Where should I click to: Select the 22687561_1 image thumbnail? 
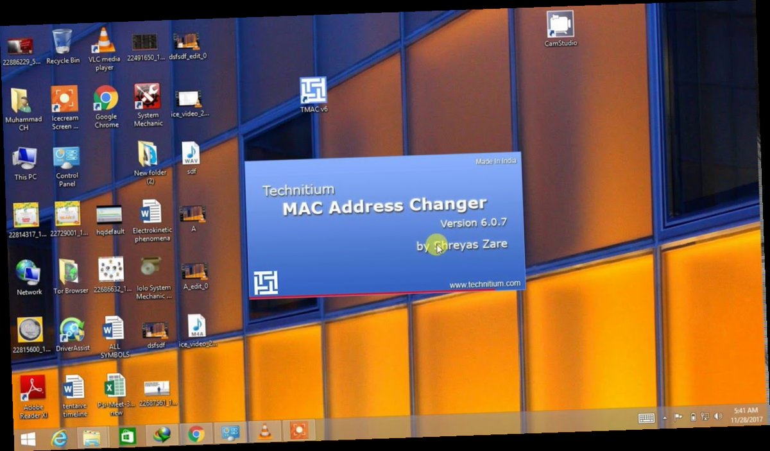158,393
